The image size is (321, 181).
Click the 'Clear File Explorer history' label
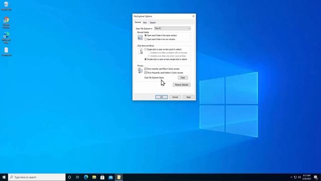tap(154, 77)
